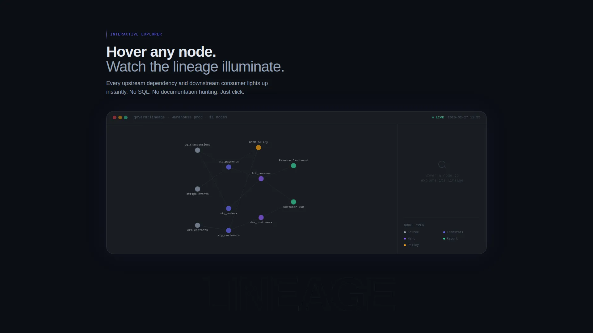The image size is (593, 333).
Task: Click the green window dot
Action: click(126, 117)
